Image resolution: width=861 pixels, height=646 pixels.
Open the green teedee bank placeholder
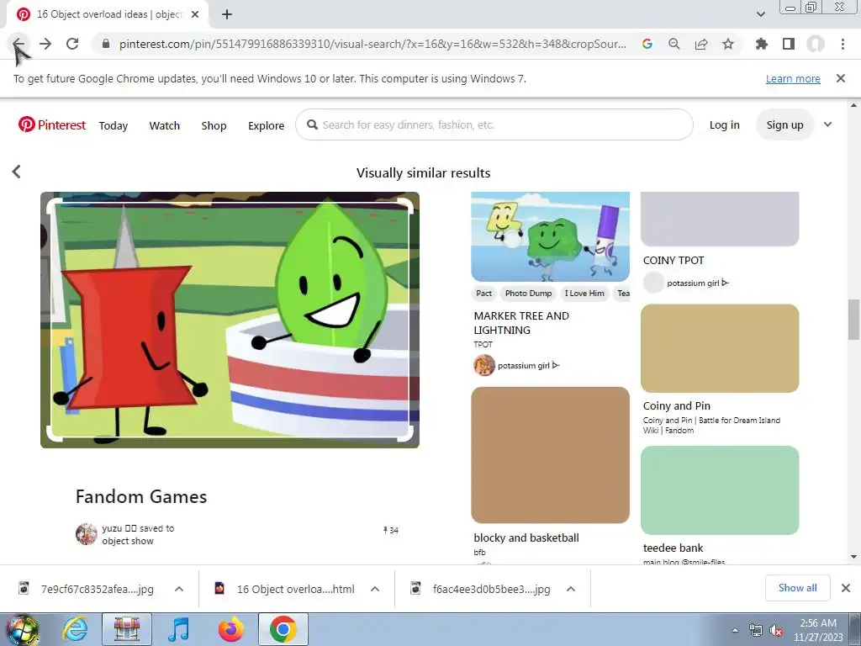coord(720,490)
